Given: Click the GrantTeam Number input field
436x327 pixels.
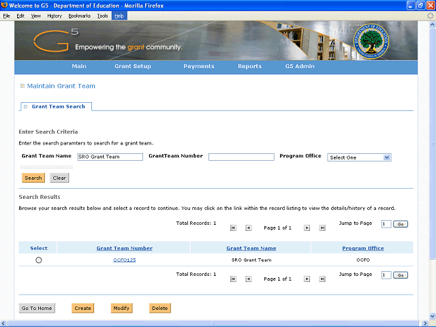Looking at the screenshot, I should click(241, 157).
